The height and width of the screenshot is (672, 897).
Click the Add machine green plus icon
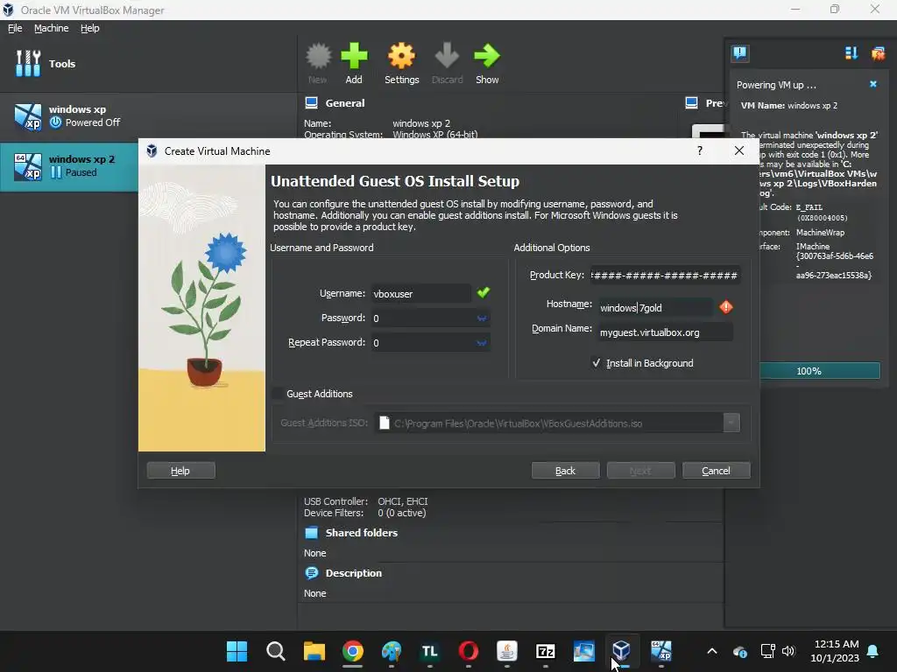(x=354, y=63)
